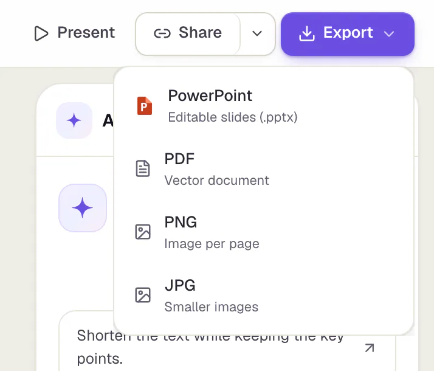Start presentation with Present button
This screenshot has width=434, height=371.
(74, 33)
